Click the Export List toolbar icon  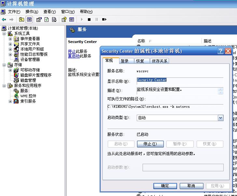(x=54, y=20)
